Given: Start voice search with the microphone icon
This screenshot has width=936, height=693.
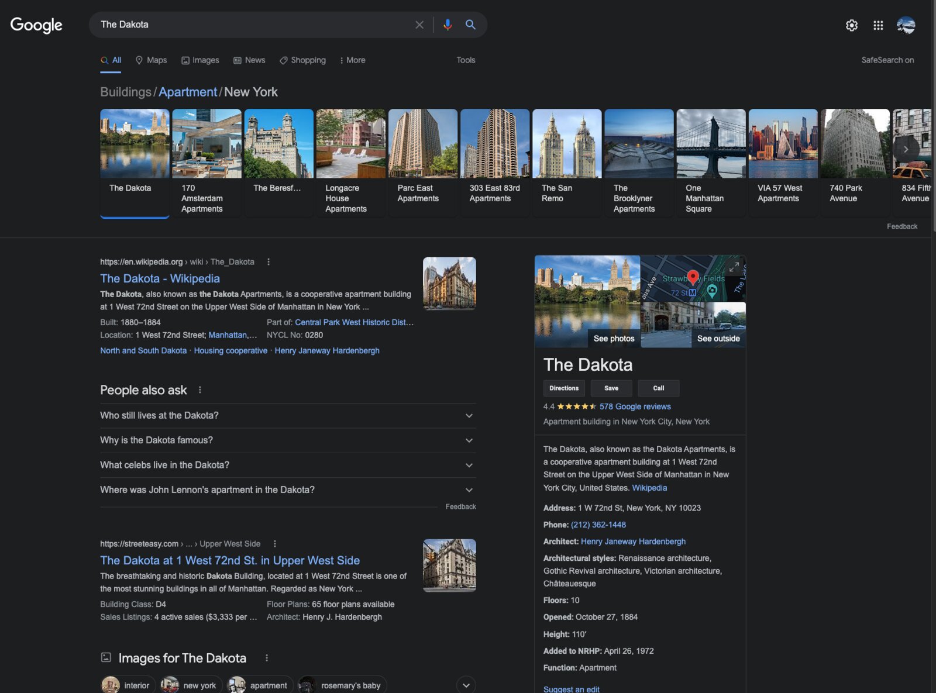Looking at the screenshot, I should pyautogui.click(x=448, y=25).
